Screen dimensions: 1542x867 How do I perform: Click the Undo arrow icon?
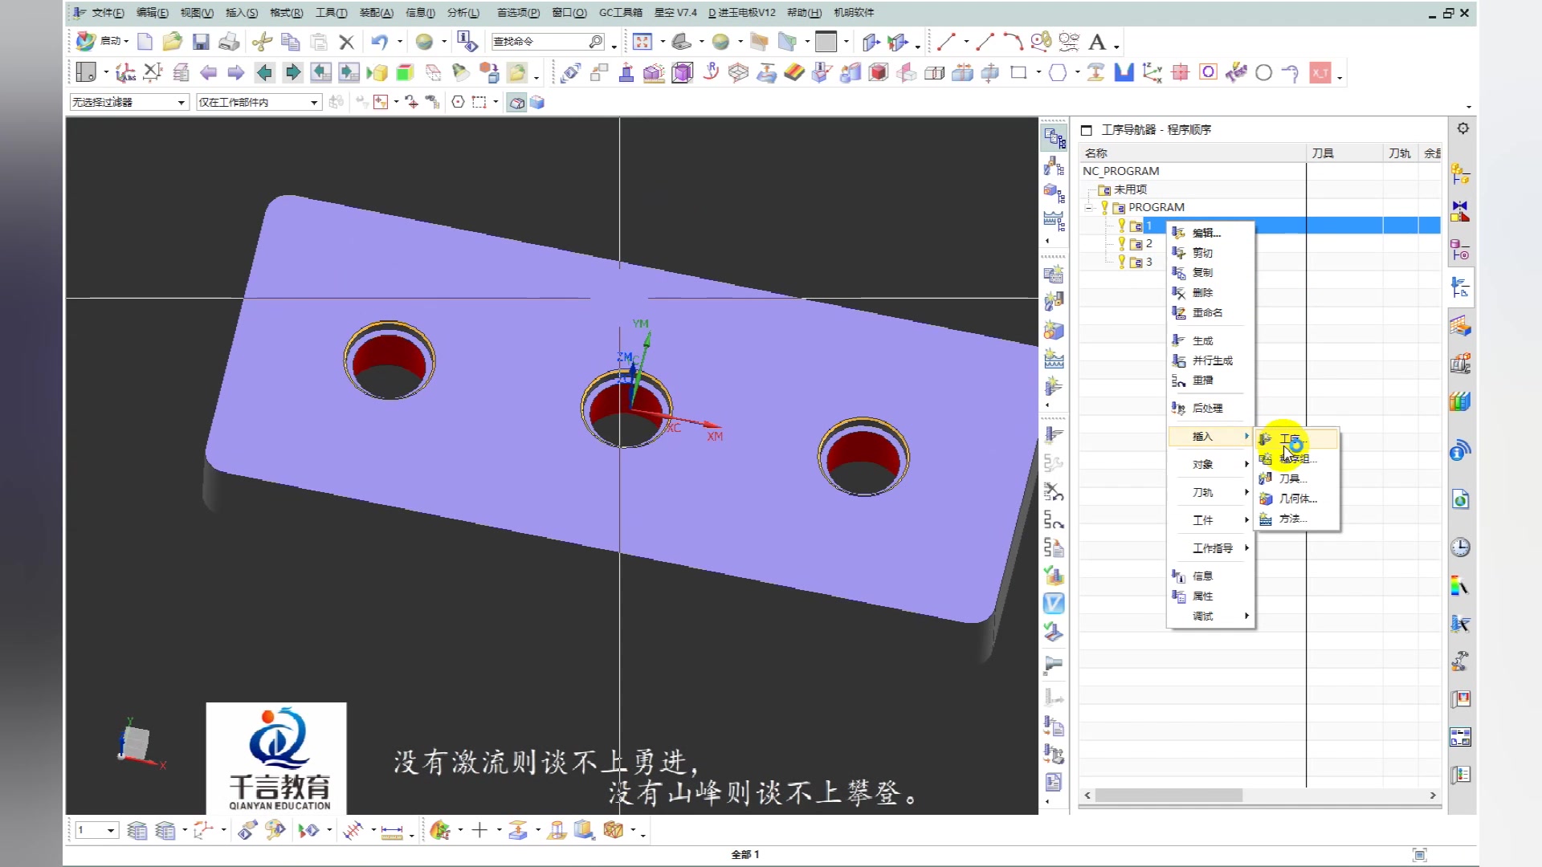(380, 42)
